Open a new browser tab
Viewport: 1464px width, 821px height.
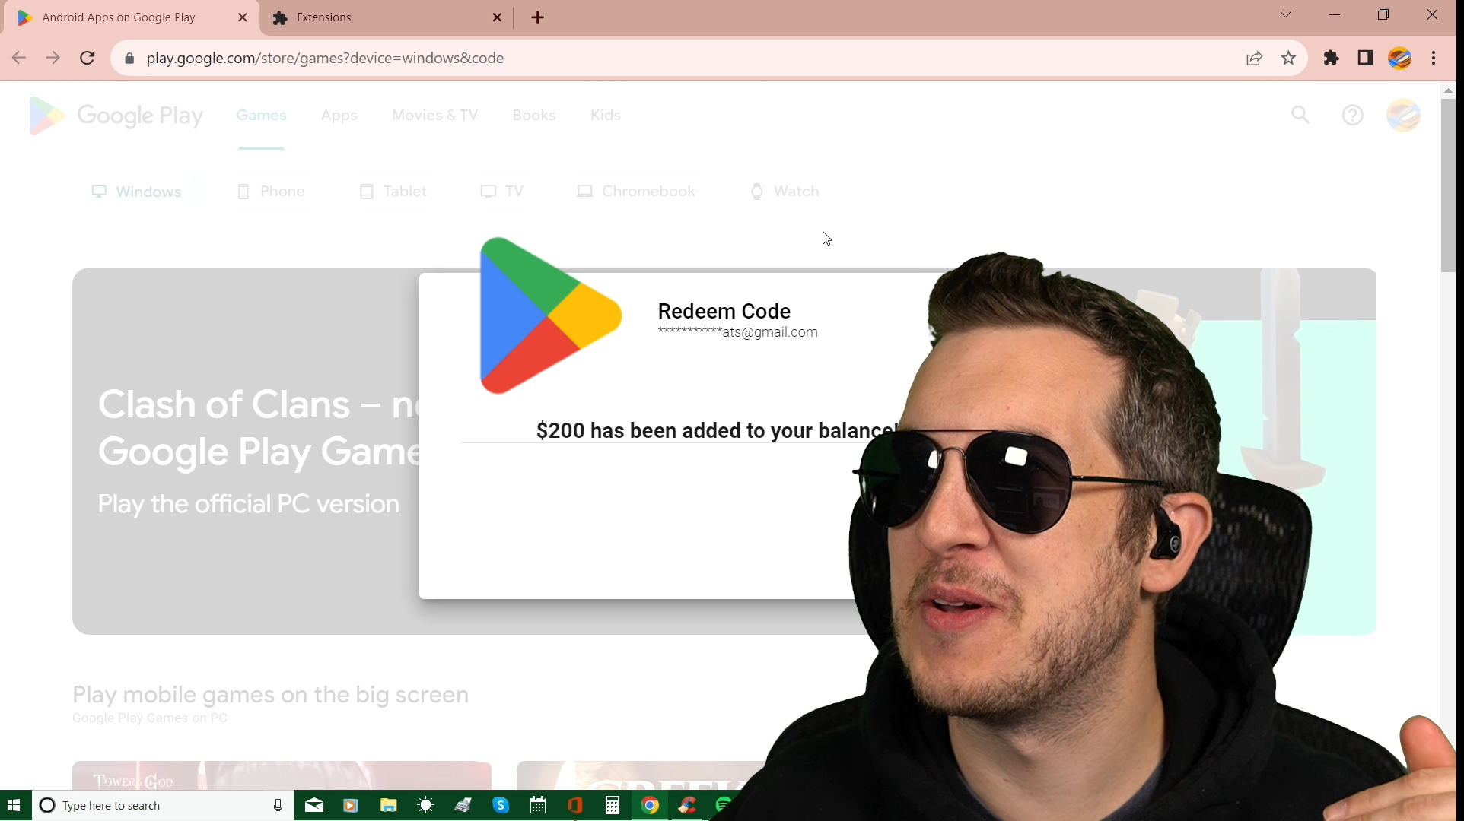pyautogui.click(x=537, y=17)
